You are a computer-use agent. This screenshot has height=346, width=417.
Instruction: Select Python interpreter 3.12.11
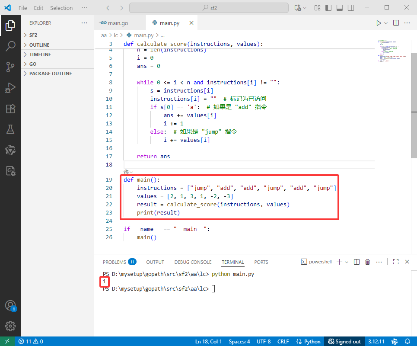click(x=376, y=342)
